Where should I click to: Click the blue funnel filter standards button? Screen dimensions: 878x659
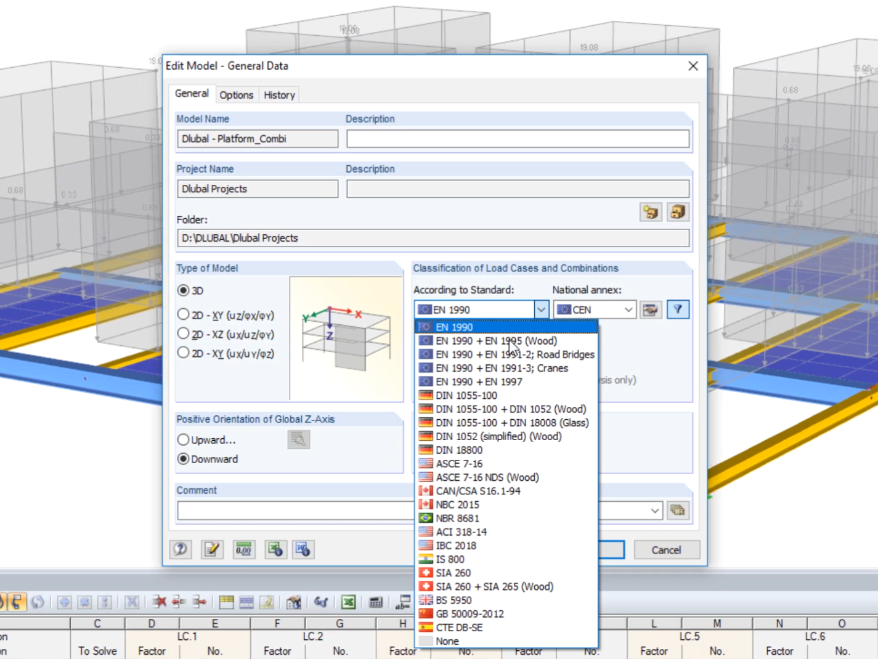(678, 309)
